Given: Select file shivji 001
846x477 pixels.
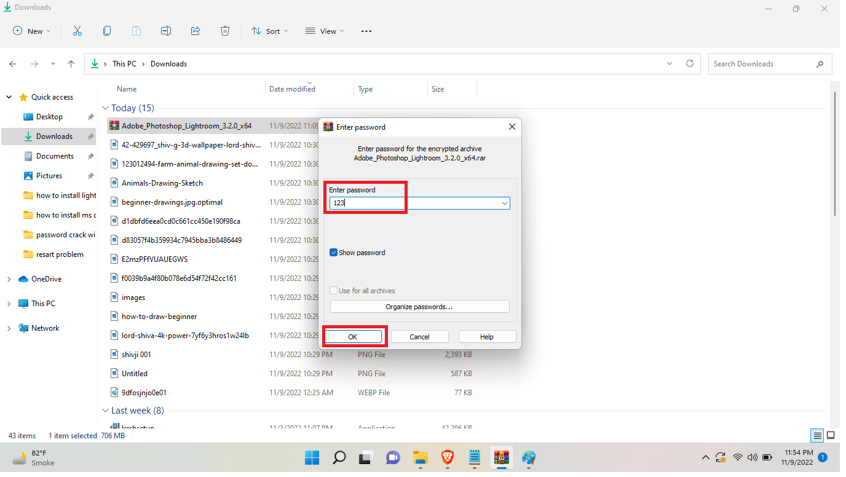Looking at the screenshot, I should pos(136,355).
